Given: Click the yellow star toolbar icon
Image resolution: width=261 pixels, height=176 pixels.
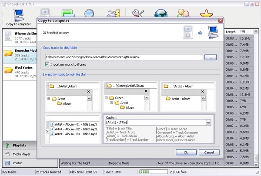Looking at the screenshot, I should [x=206, y=13].
